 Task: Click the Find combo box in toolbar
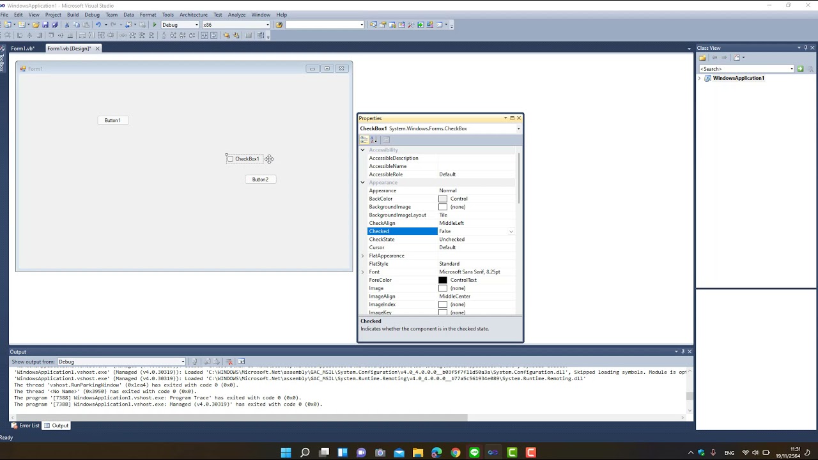pos(325,25)
